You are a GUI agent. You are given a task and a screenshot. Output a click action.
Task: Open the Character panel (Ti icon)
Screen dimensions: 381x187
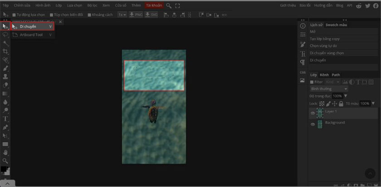[303, 54]
